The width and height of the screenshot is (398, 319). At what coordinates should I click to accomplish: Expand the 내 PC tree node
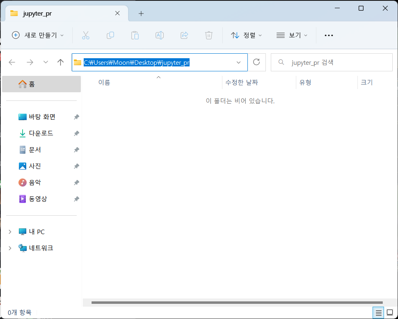[x=10, y=232]
